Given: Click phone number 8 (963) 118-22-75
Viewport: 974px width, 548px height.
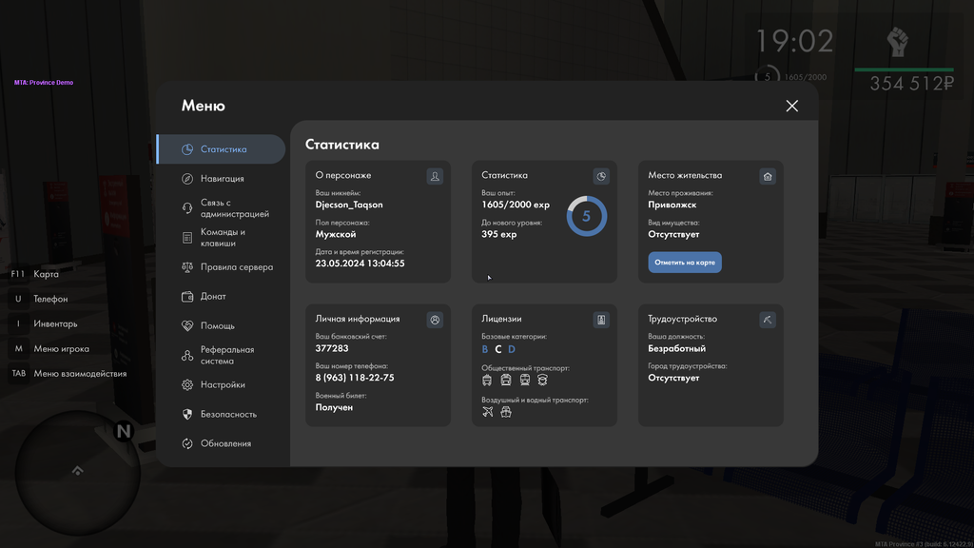Looking at the screenshot, I should pyautogui.click(x=355, y=378).
